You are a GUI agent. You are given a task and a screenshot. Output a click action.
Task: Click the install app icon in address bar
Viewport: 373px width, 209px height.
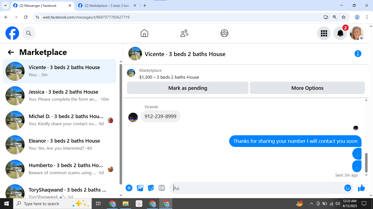pos(326,17)
